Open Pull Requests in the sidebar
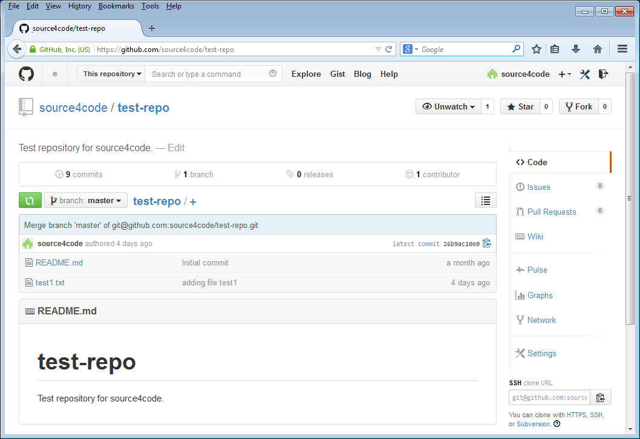The image size is (640, 439). pos(552,212)
